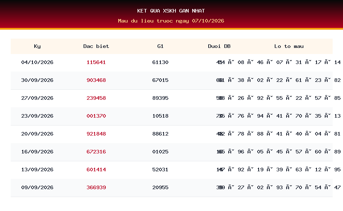The image size is (343, 211).
Task: Click G1 result 67015
Action: (160, 80)
